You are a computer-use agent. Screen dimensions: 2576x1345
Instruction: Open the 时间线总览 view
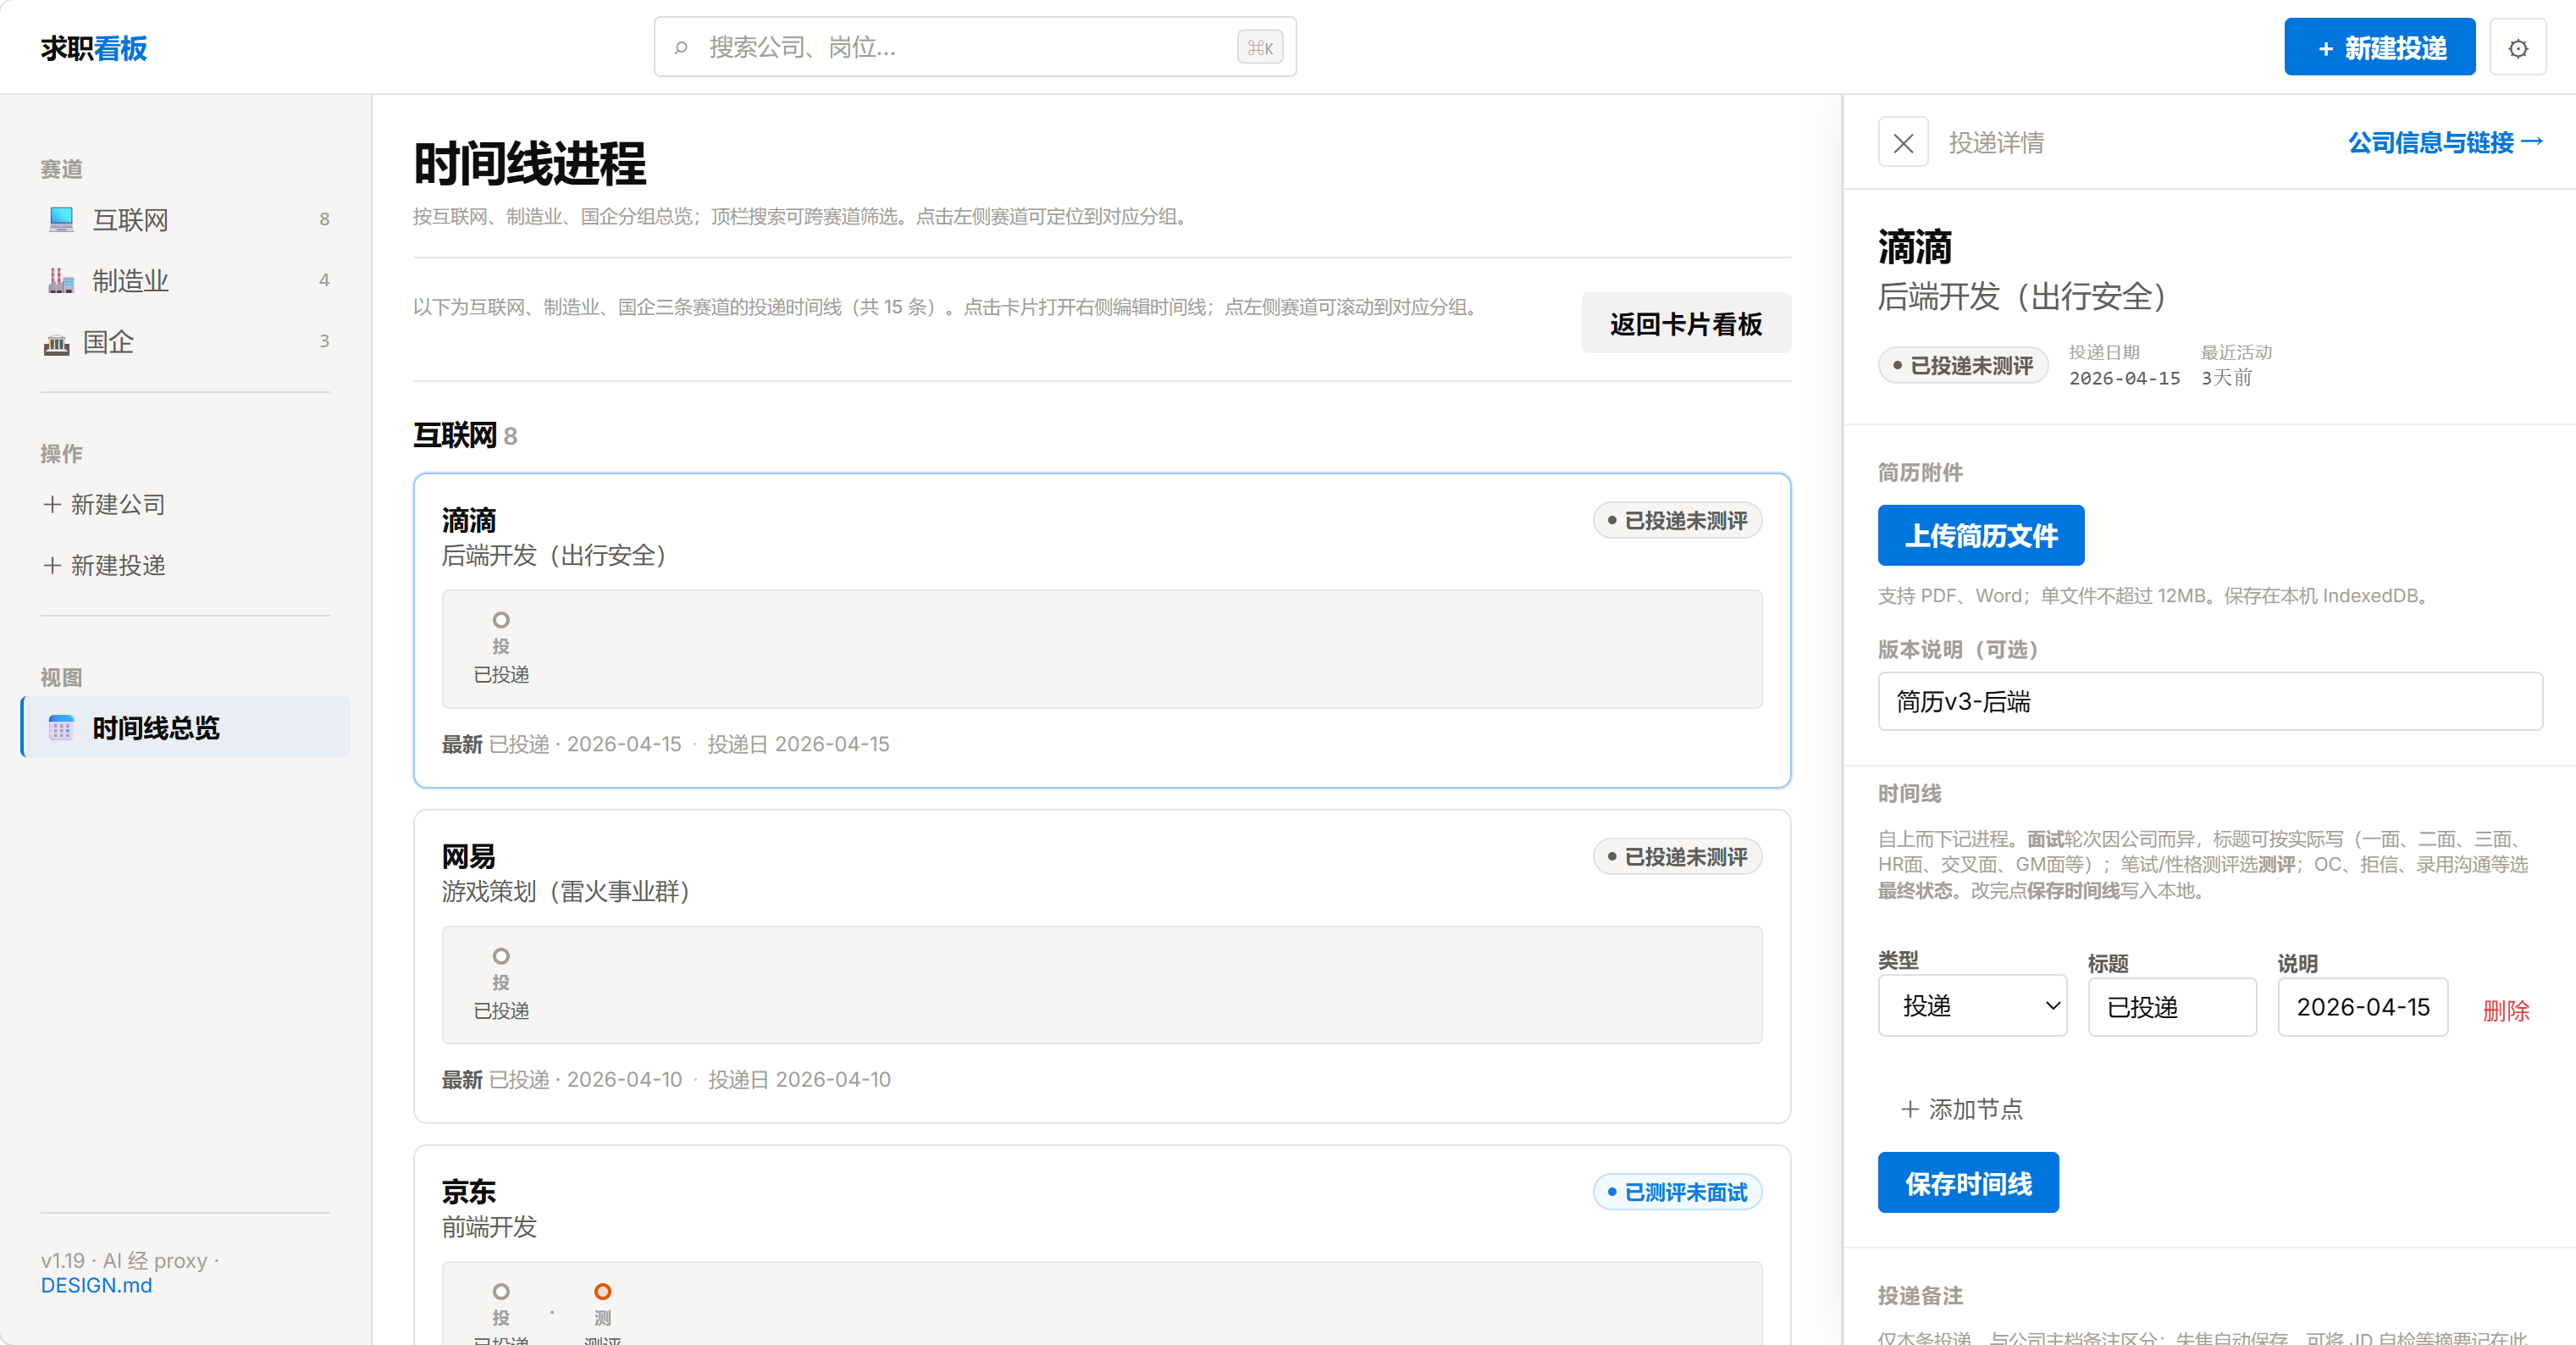(186, 727)
